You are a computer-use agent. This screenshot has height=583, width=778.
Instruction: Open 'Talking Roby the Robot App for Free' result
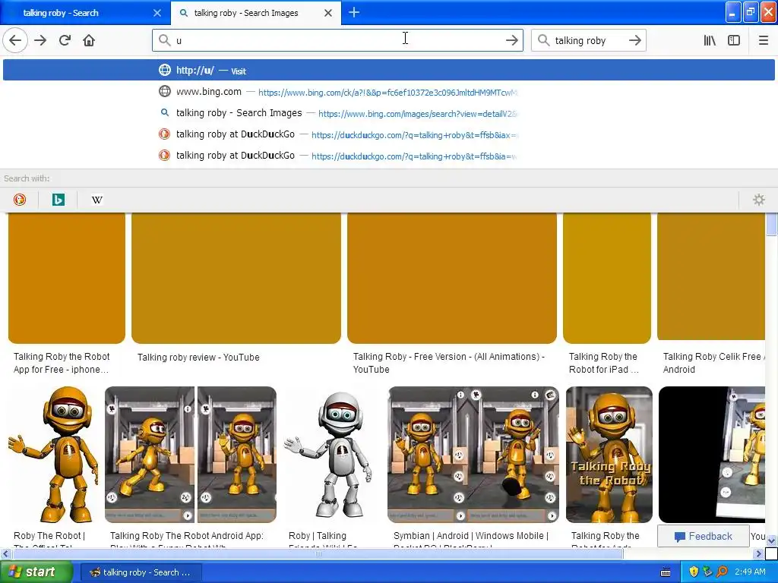tap(62, 363)
